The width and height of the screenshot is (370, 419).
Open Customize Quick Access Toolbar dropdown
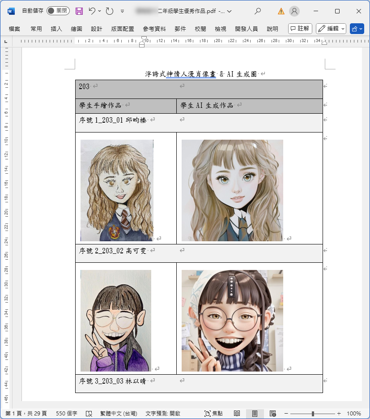pyautogui.click(x=122, y=11)
